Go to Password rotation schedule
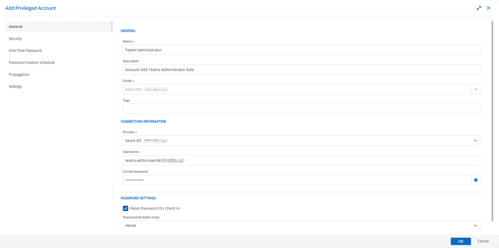The width and height of the screenshot is (499, 248). (x=32, y=62)
